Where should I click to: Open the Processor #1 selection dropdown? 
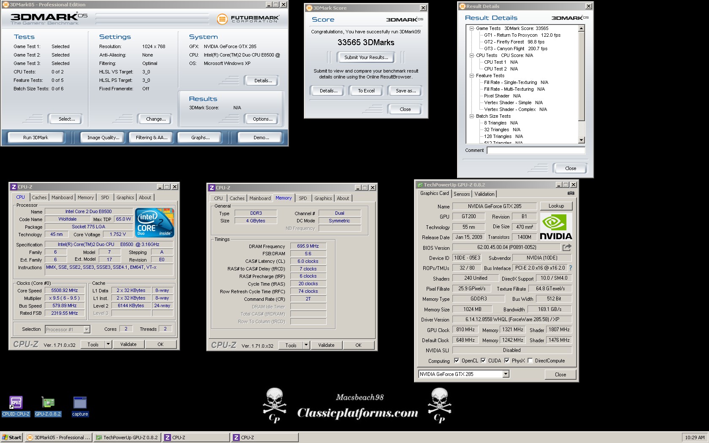point(87,330)
